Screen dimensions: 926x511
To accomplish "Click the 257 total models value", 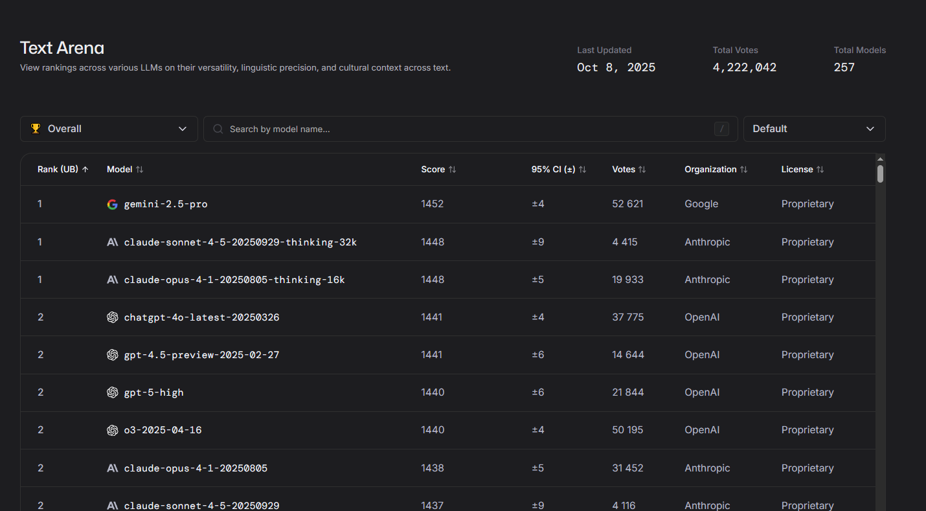I will pos(844,67).
